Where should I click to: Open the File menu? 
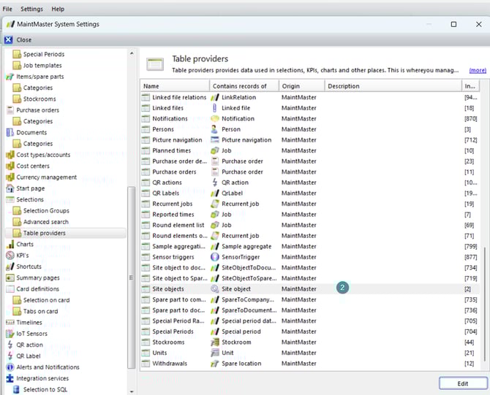(x=7, y=9)
